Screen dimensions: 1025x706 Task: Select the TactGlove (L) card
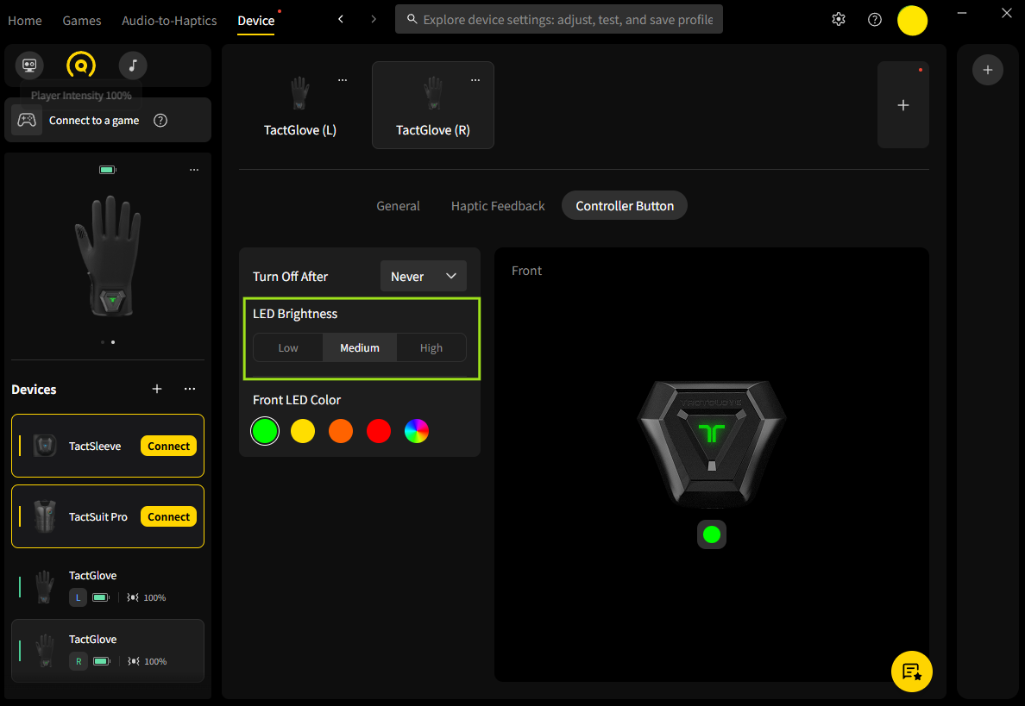[300, 105]
